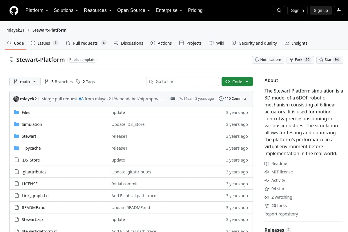View the 110 Commits history
348x232 pixels.
point(233,99)
